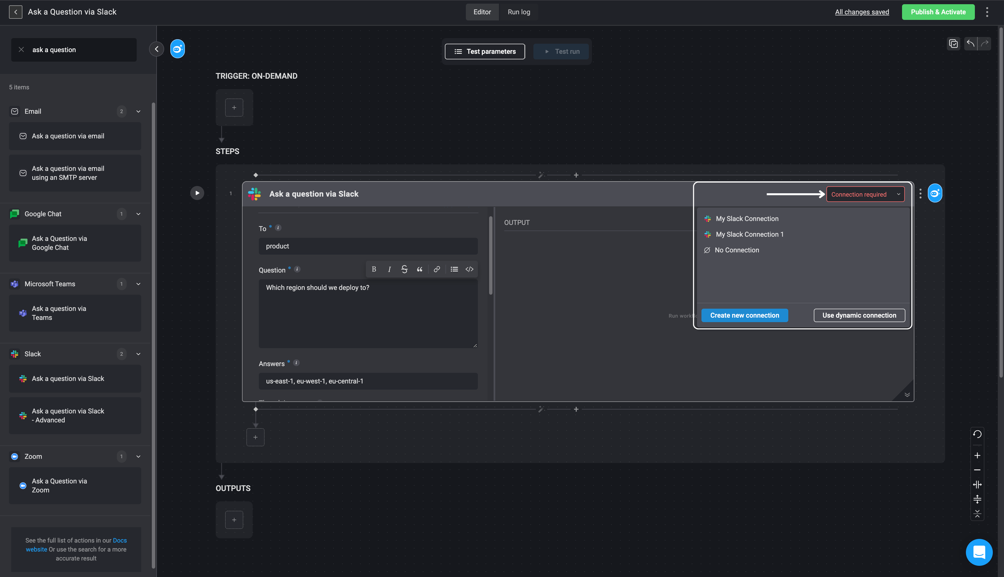
Task: Add a new step below step 1
Action: coord(255,437)
